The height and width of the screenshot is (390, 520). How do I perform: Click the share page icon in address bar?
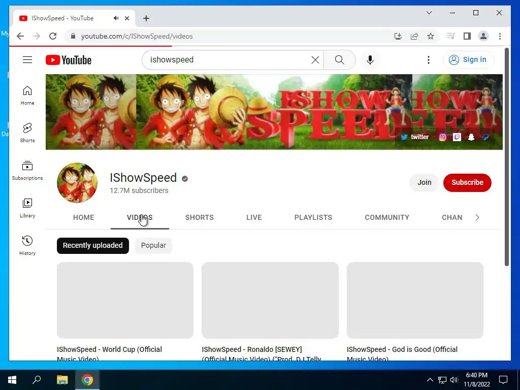tap(414, 36)
